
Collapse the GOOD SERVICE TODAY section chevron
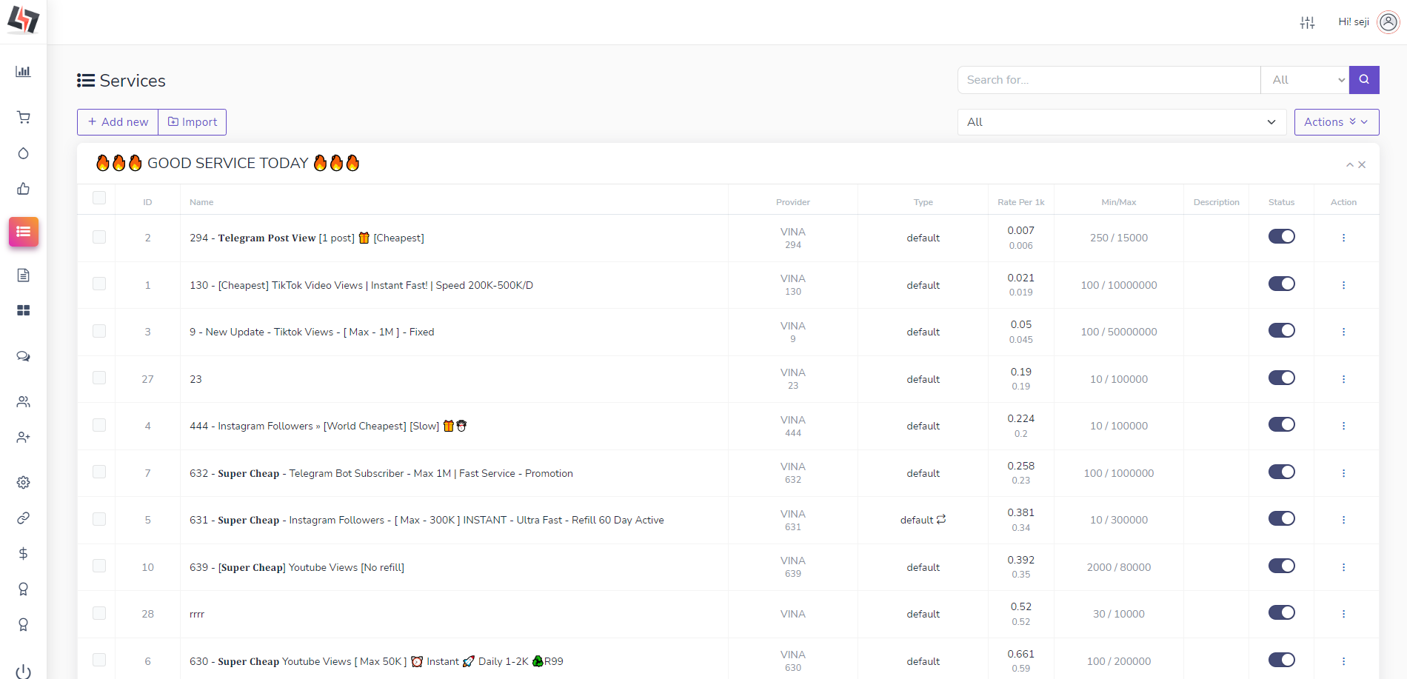[1350, 164]
